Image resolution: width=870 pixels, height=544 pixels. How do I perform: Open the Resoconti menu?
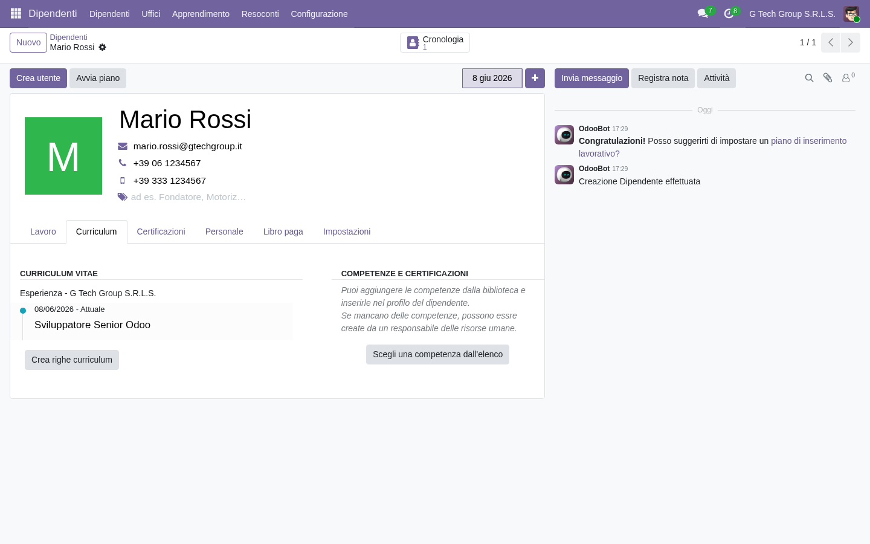tap(260, 14)
